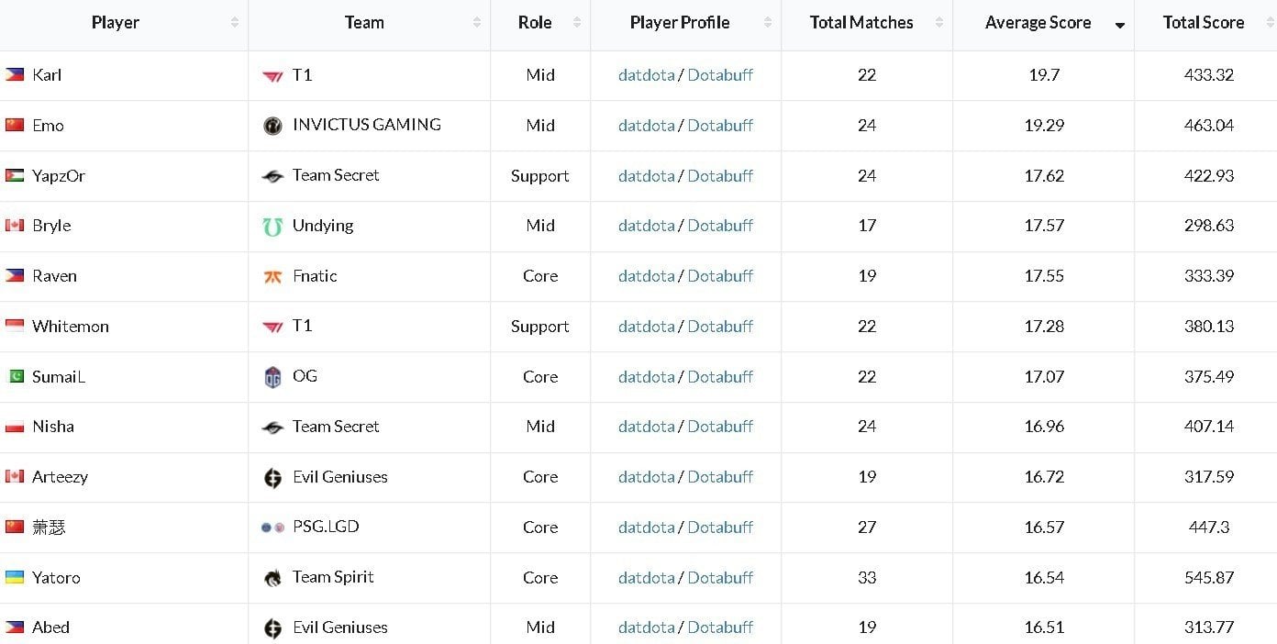This screenshot has height=644, width=1277.
Task: Click the PSG.LGD team logo icon
Action: (272, 527)
